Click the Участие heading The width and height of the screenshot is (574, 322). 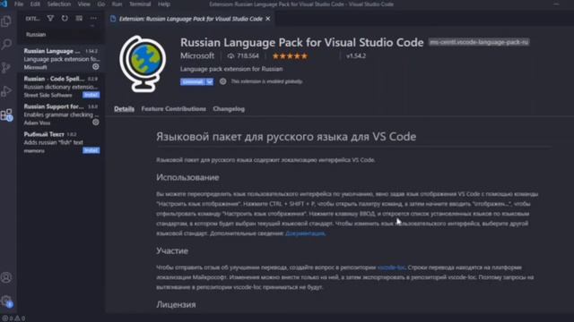(172, 250)
